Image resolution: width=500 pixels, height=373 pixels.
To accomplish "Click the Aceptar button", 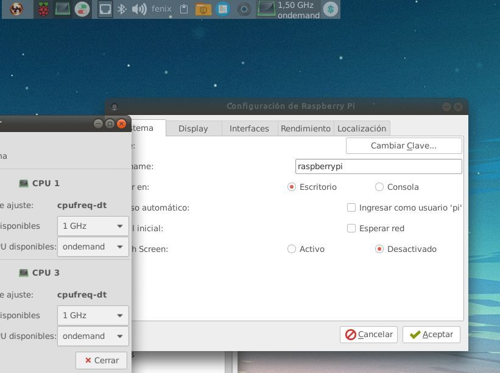I will click(x=431, y=335).
